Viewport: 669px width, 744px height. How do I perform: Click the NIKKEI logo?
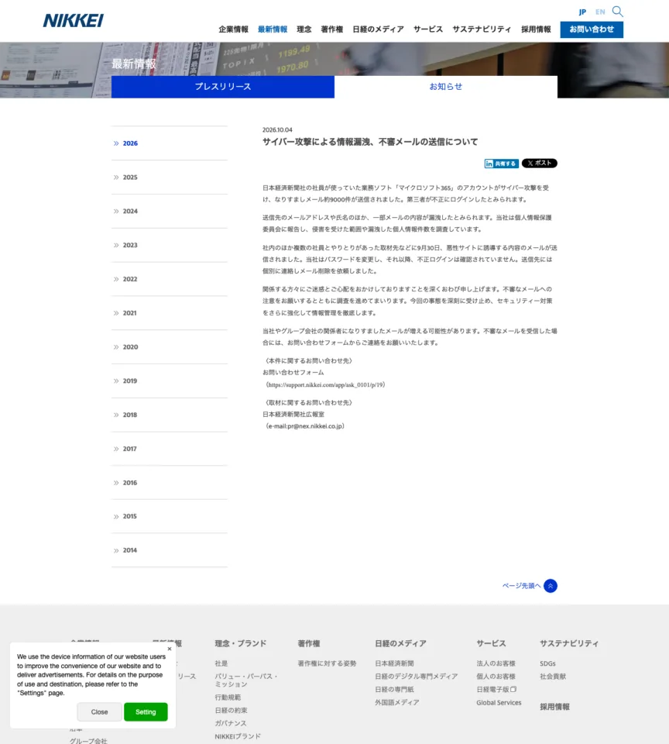(74, 20)
